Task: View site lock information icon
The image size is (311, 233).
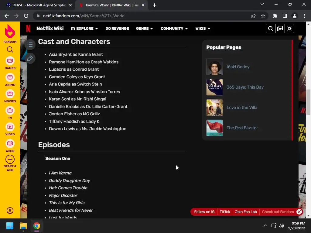Action: (38, 16)
